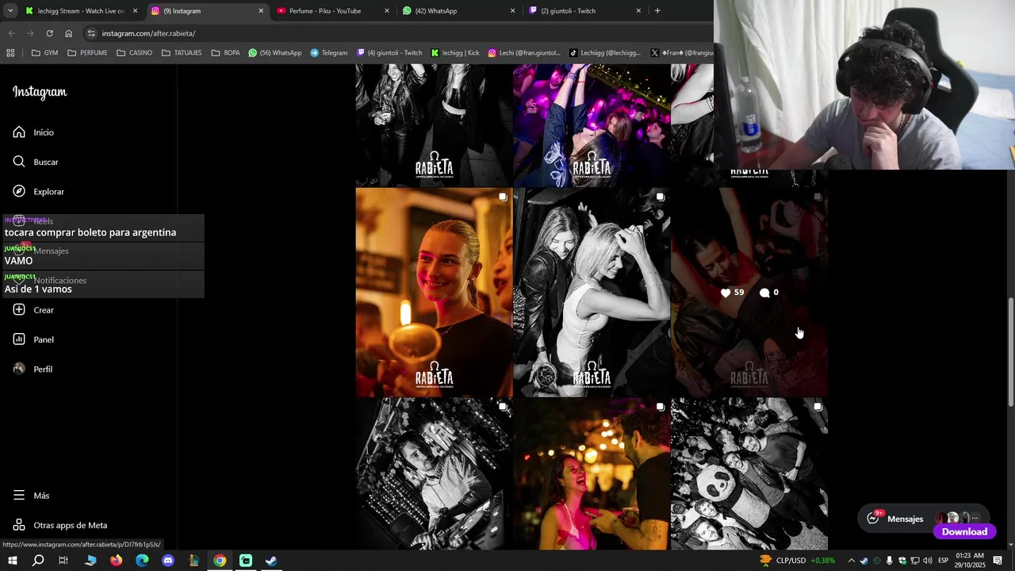The height and width of the screenshot is (571, 1015).
Task: Open Windows Security tray icon
Action: (902, 561)
